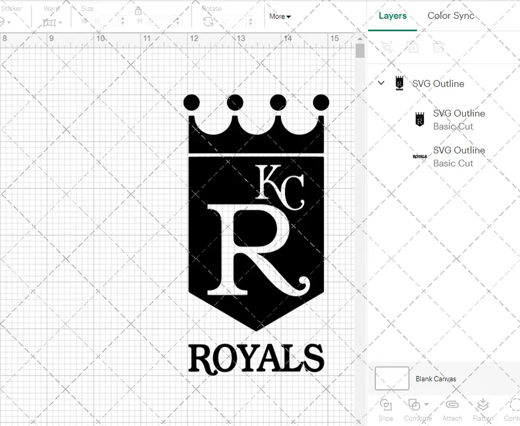
Task: Collapse the SVG Outline group
Action: [381, 83]
